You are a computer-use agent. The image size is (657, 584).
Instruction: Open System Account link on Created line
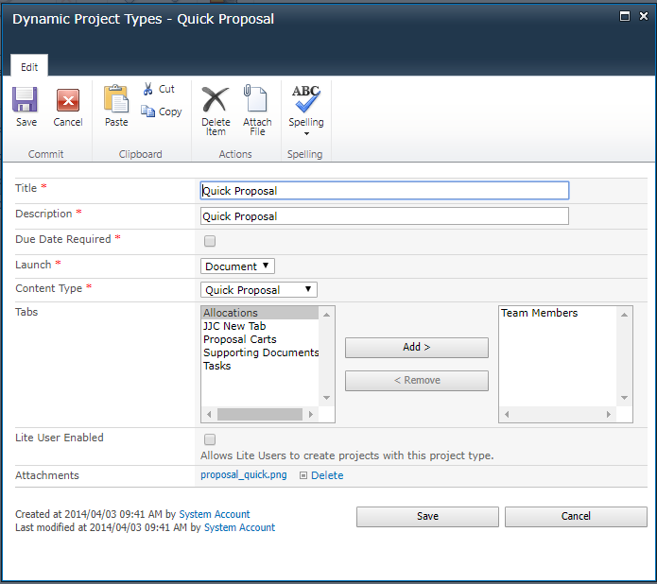pos(214,514)
